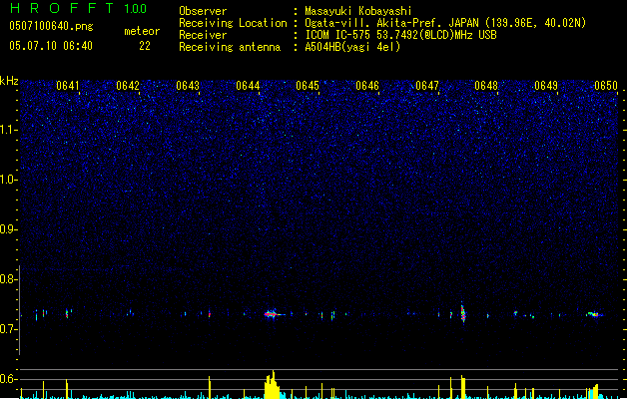Select the 0.6 axis label near bottom

pyautogui.click(x=8, y=379)
